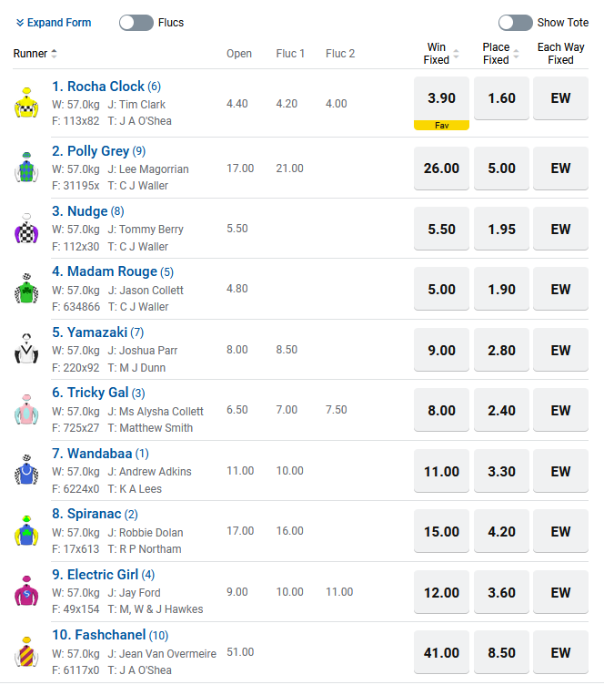Expand Form for all runners
The height and width of the screenshot is (685, 604).
(x=54, y=23)
